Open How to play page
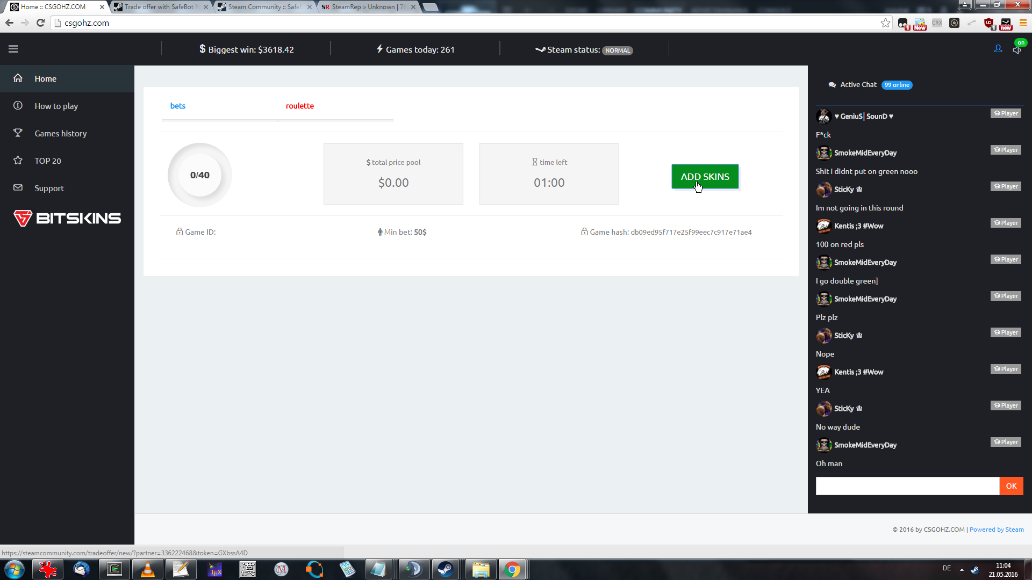 click(x=56, y=106)
